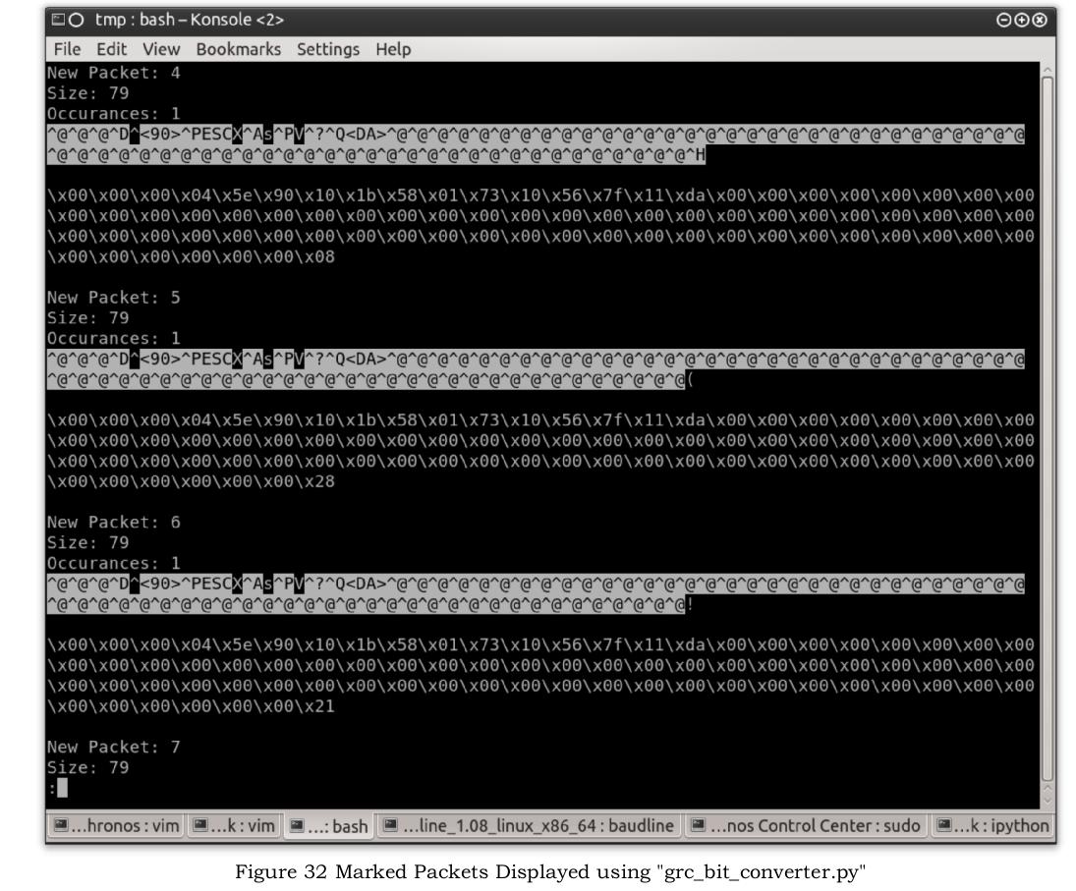Switch to the ...k : vim tab
The image size is (1076, 891).
click(235, 825)
